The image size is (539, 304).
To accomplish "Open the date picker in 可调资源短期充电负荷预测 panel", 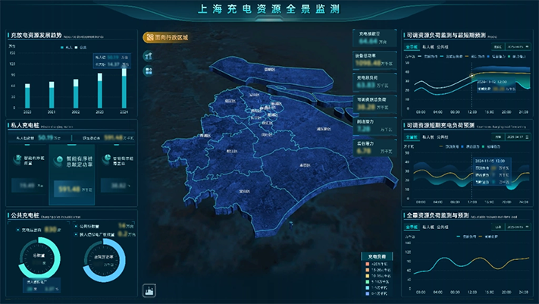I will pos(519,137).
